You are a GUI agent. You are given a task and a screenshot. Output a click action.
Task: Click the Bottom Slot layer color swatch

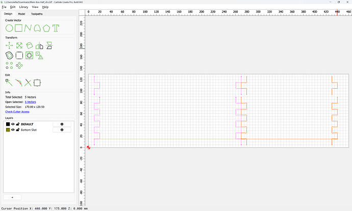click(x=8, y=130)
